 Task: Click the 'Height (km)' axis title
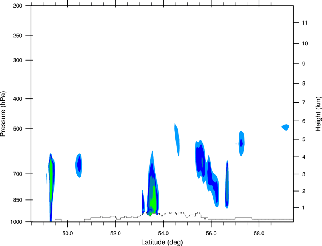[318, 114]
